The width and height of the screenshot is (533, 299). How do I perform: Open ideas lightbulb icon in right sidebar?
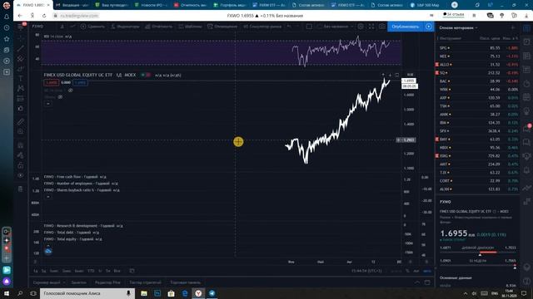pos(526,111)
